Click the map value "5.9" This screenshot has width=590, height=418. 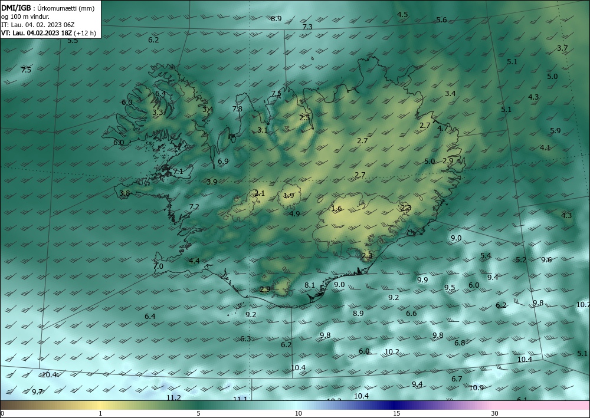click(x=555, y=131)
